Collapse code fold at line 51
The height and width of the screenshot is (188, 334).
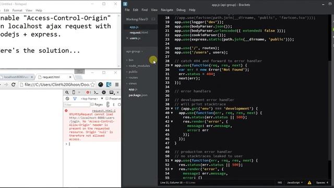point(172,160)
